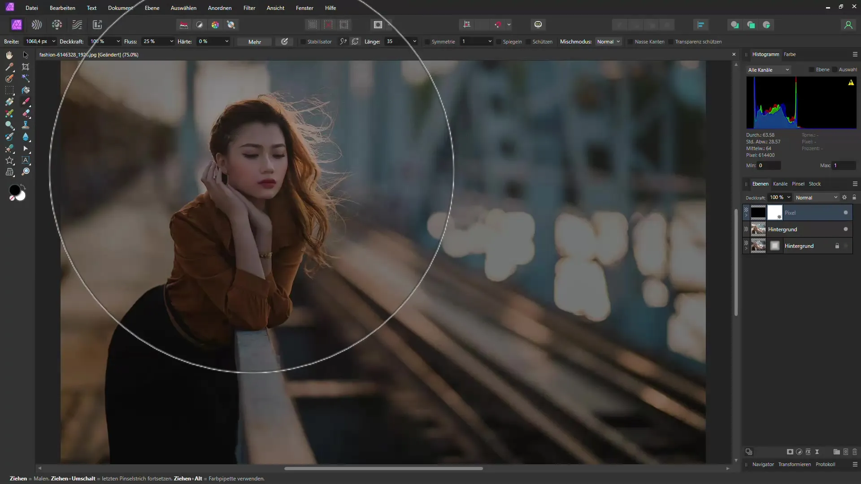
Task: Switch to the Export Persona
Action: 97,25
